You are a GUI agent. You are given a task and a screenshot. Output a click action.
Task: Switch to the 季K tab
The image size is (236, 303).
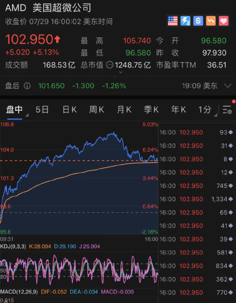pyautogui.click(x=151, y=110)
